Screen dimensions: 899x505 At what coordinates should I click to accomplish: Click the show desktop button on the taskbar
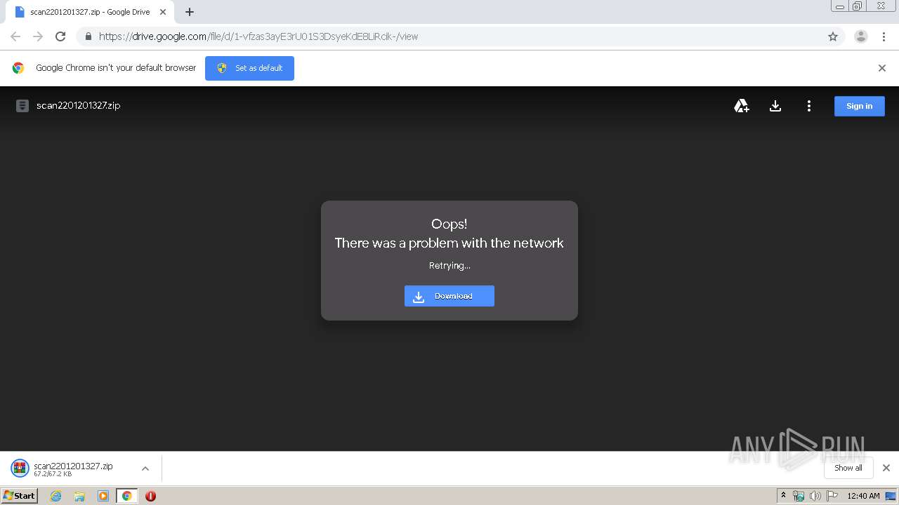(892, 496)
